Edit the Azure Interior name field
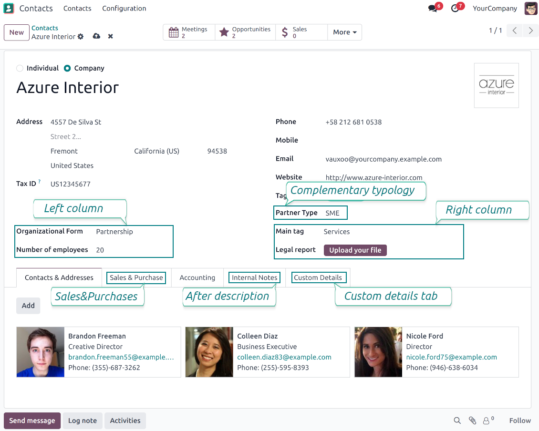539x431 pixels. [68, 87]
